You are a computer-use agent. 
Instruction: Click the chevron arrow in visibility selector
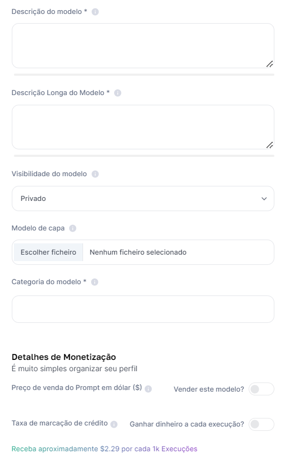[264, 199]
